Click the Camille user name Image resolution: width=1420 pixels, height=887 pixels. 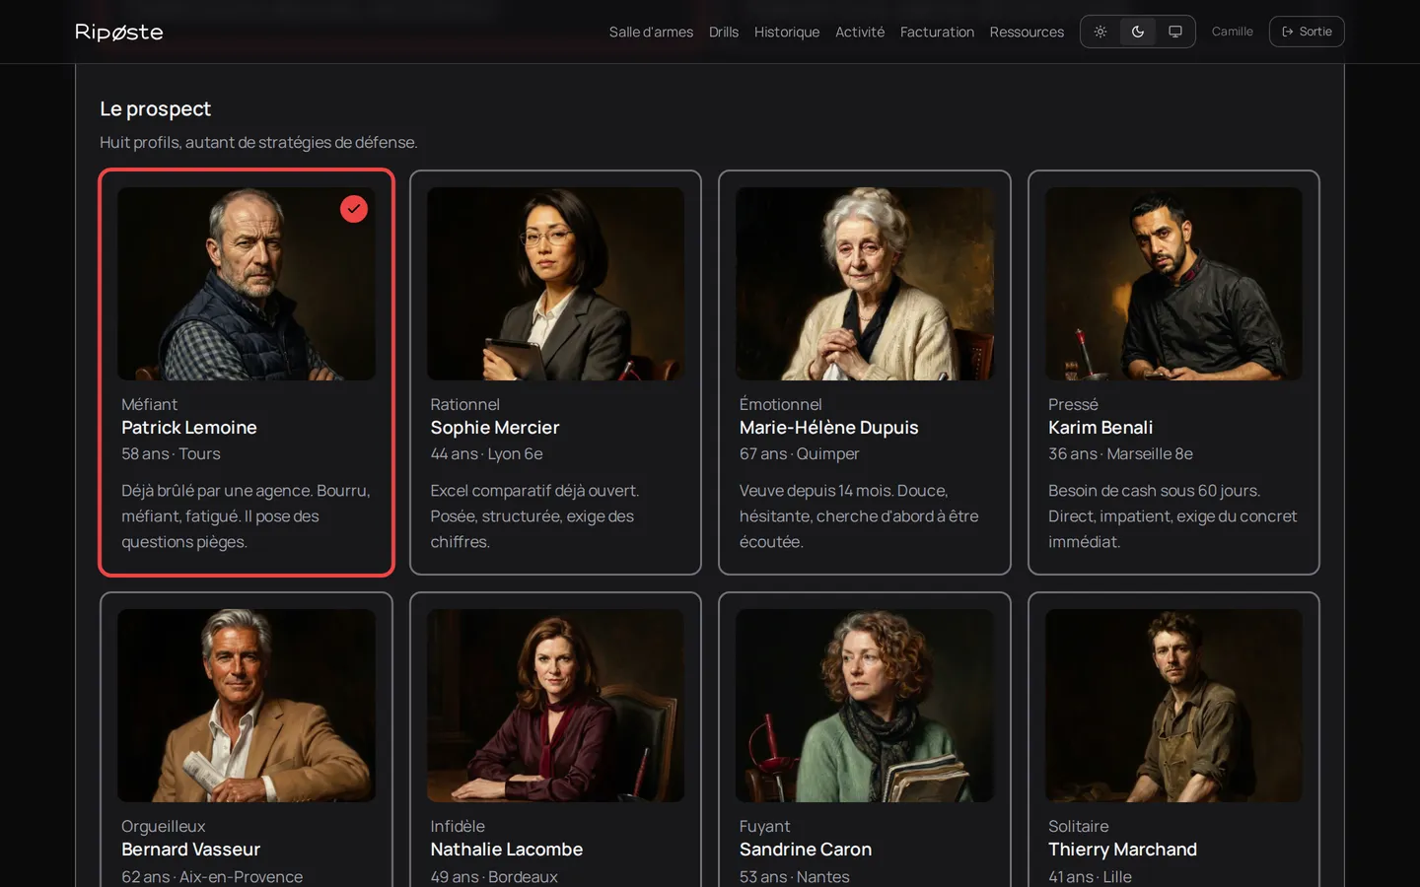[x=1233, y=32]
